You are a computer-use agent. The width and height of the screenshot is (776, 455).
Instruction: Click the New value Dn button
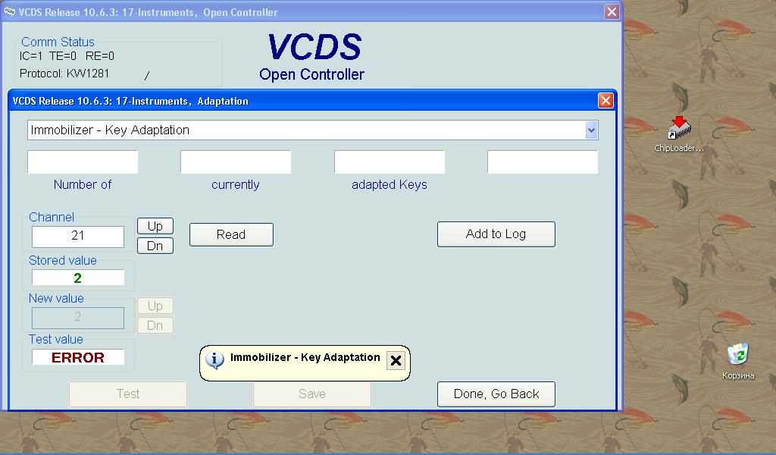[x=155, y=325]
